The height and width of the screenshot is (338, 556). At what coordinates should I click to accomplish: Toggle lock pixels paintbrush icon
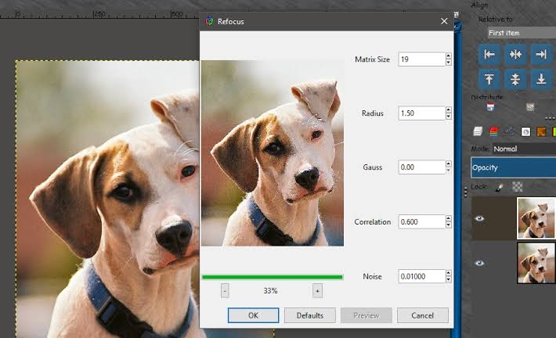click(500, 187)
